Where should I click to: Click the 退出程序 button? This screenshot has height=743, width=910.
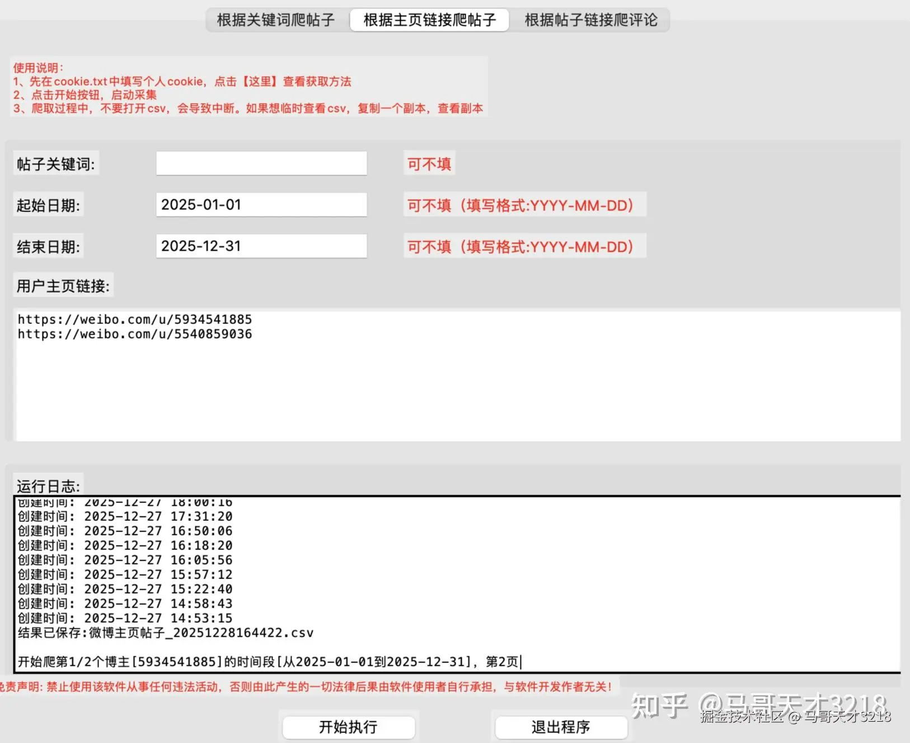(561, 727)
